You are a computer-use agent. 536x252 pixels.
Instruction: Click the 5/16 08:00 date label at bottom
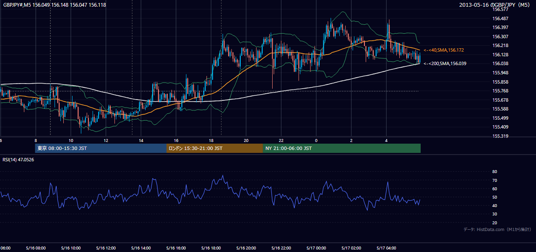click(x=36, y=248)
